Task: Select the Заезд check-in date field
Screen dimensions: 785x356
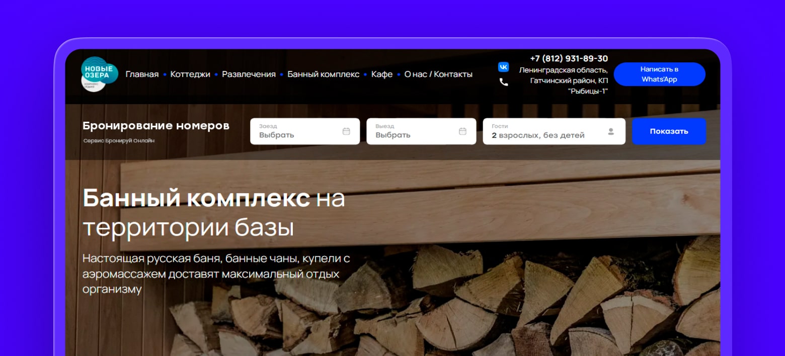Action: pos(305,131)
